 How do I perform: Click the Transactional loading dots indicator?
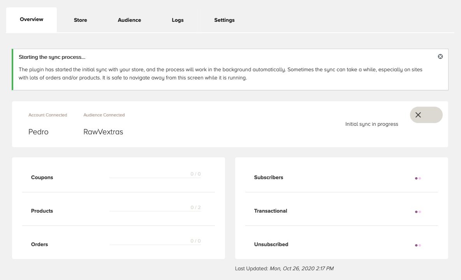418,212
